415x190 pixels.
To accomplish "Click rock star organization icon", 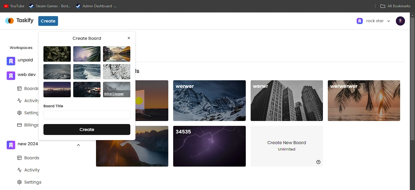I will (360, 21).
